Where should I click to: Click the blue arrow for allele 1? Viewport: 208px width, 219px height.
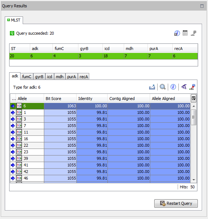(13, 112)
